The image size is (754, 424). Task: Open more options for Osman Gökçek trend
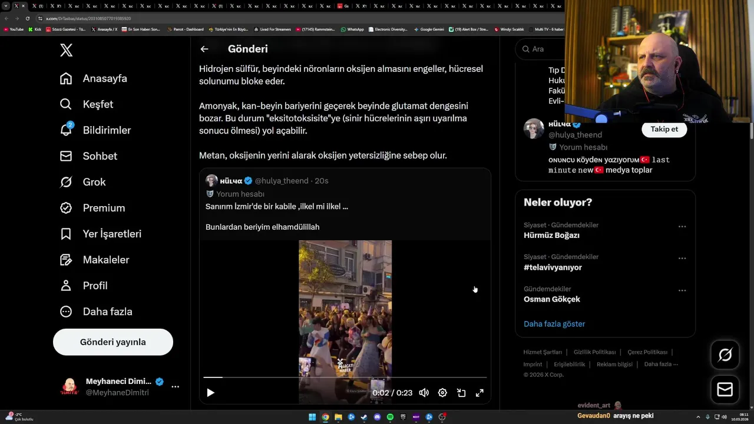click(682, 290)
